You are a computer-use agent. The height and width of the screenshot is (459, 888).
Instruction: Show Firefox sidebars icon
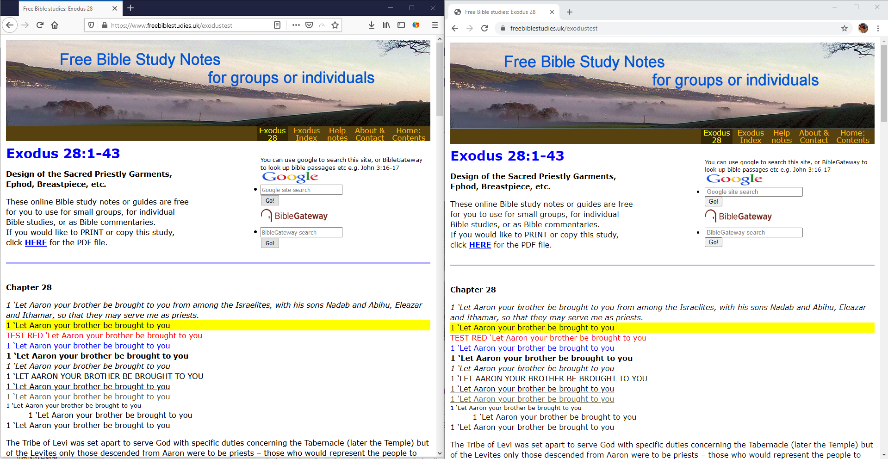[x=401, y=25]
